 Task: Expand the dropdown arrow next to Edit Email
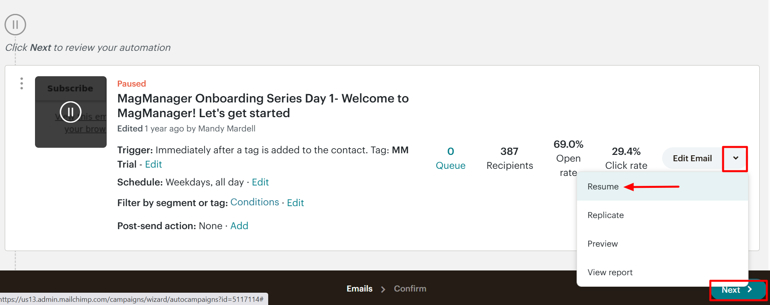[735, 158]
